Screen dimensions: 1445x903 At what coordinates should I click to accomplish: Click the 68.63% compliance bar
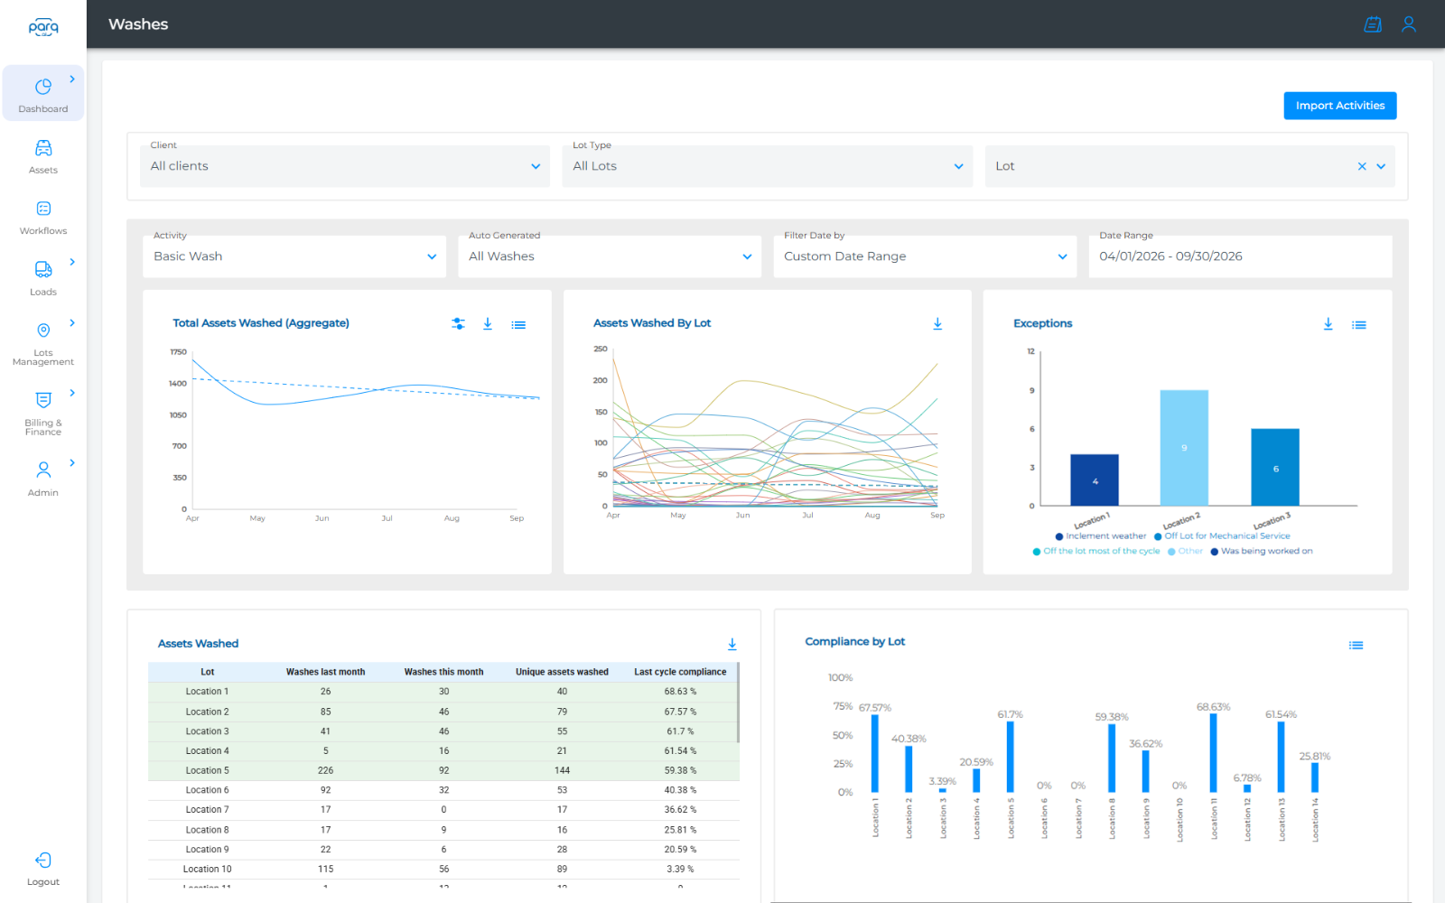(1213, 753)
